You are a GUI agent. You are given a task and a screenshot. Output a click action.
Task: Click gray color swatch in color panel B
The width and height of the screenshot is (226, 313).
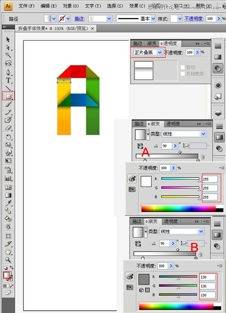coord(144,279)
